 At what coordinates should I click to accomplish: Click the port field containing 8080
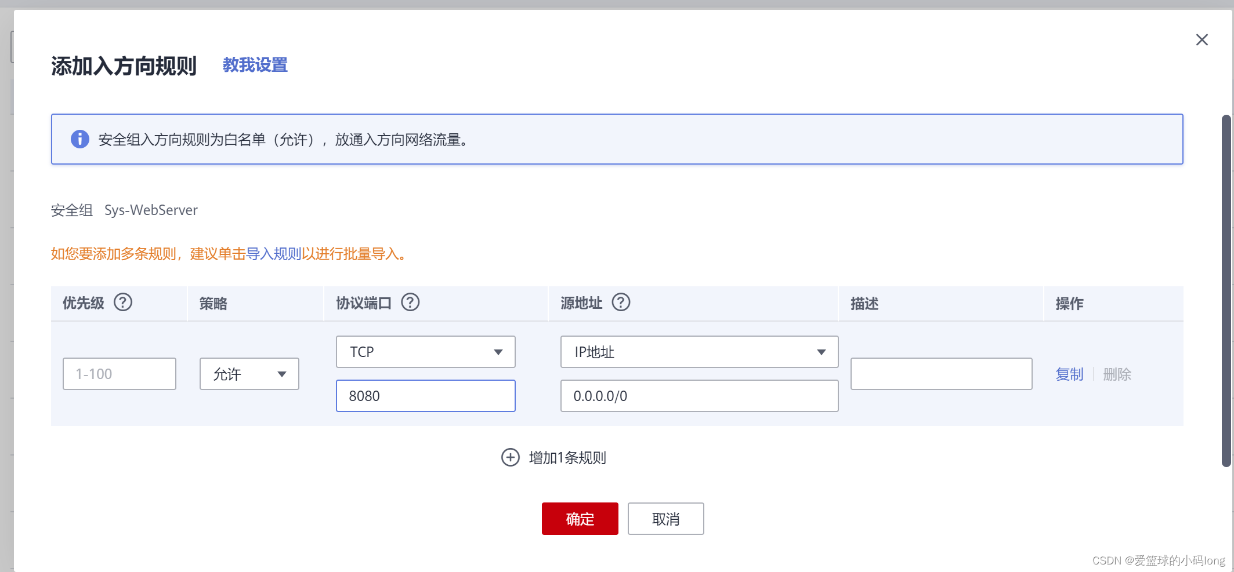coord(426,396)
